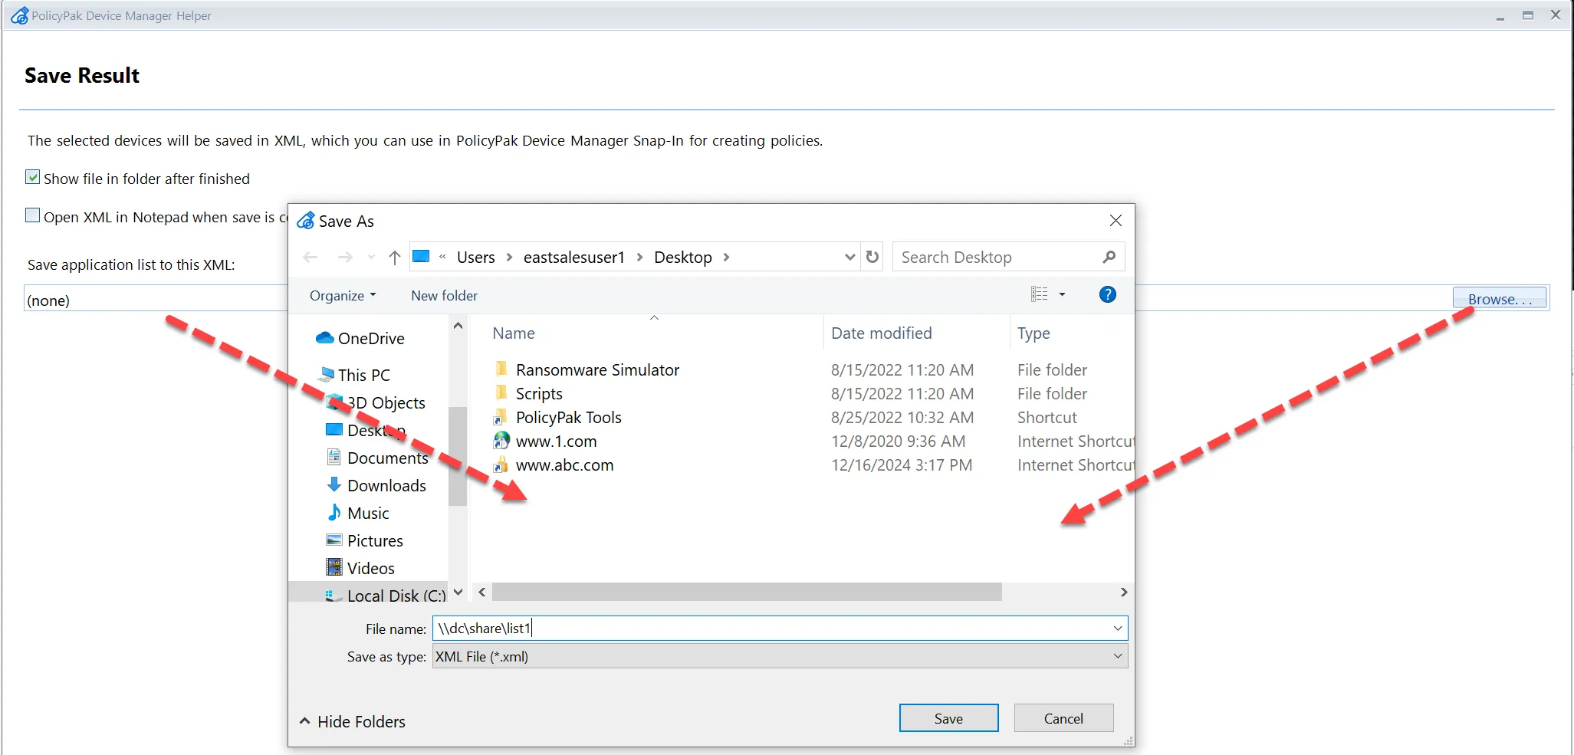The image size is (1574, 755).
Task: Click the Back arrow in Save As dialog
Action: click(x=311, y=258)
